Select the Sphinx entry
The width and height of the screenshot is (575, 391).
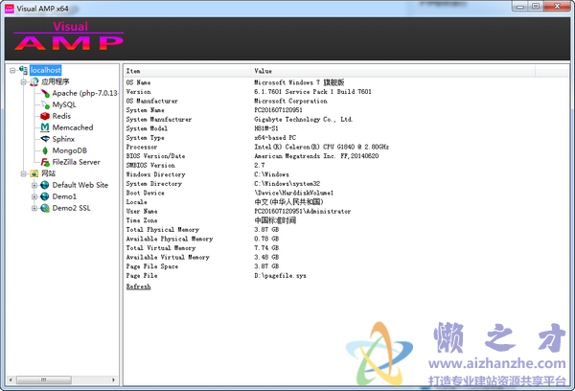tap(63, 139)
